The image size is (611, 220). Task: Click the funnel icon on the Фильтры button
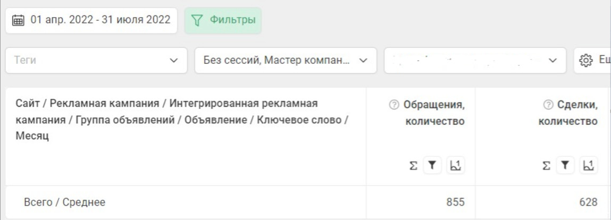[197, 21]
